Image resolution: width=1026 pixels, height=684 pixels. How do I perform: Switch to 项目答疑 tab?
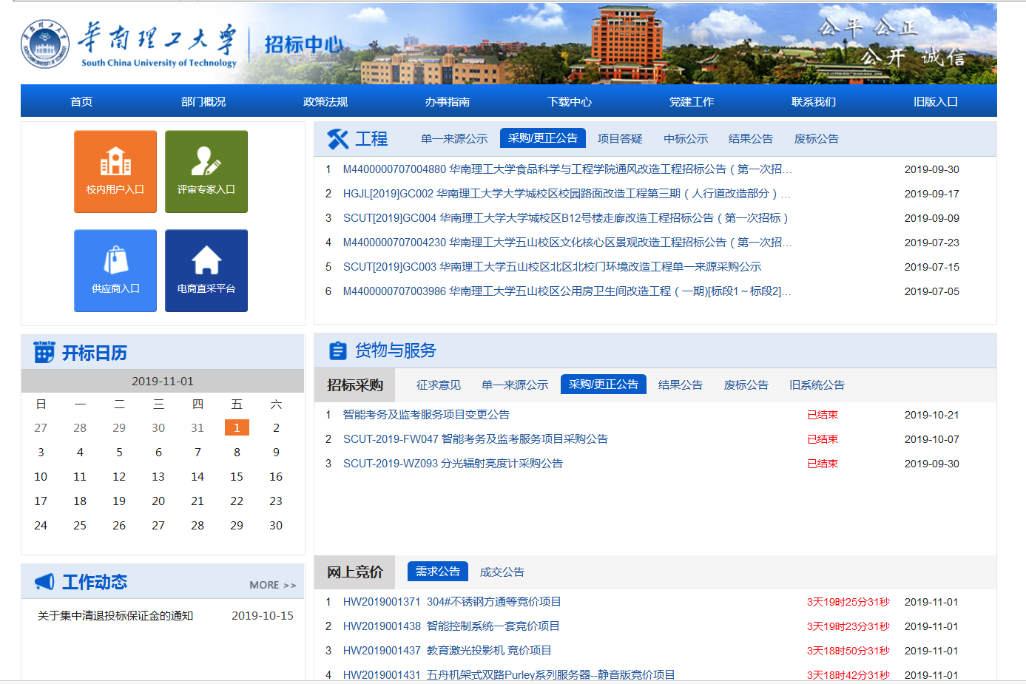point(620,138)
